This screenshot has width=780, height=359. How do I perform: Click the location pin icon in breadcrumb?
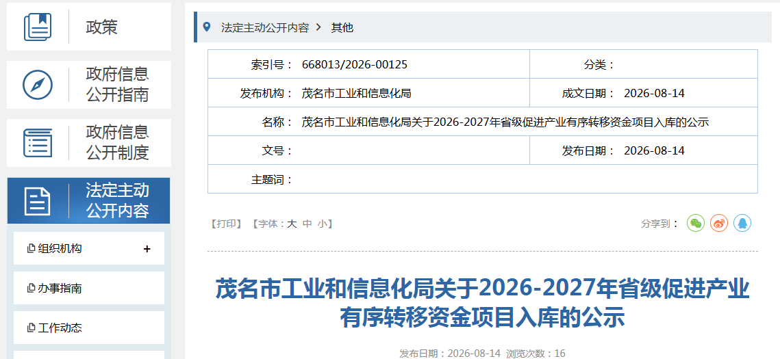[x=207, y=27]
